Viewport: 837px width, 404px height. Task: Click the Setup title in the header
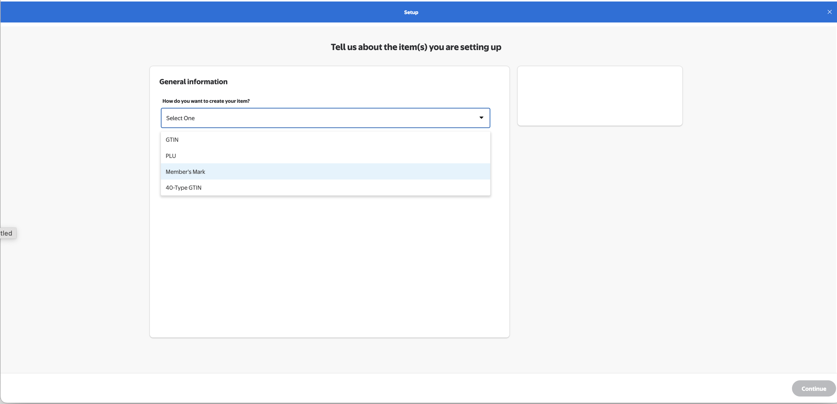point(411,12)
